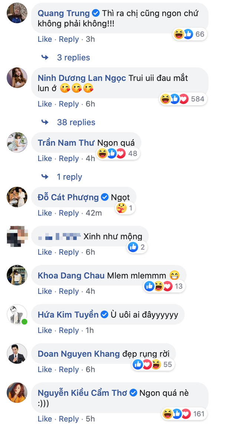View the 161 reactions on Nguyễn Kiều Cẩm Thơ's comment
This screenshot has height=425, width=230.
[x=184, y=414]
